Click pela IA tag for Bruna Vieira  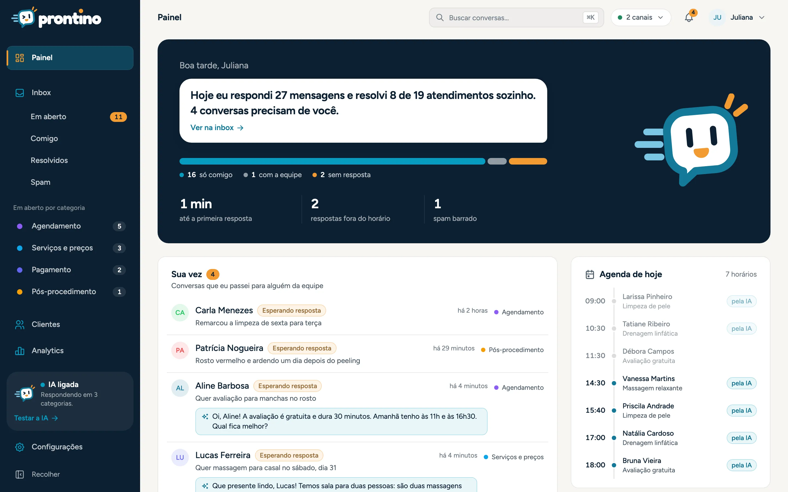coord(741,465)
